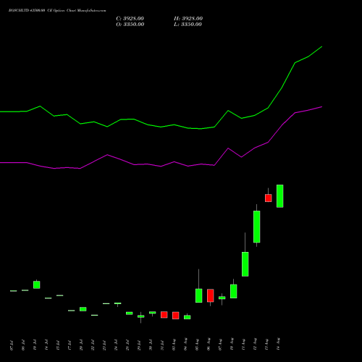This screenshot has width=362, height=362.
Task: Click the green candle for 11 Aug
Action: tap(245, 264)
